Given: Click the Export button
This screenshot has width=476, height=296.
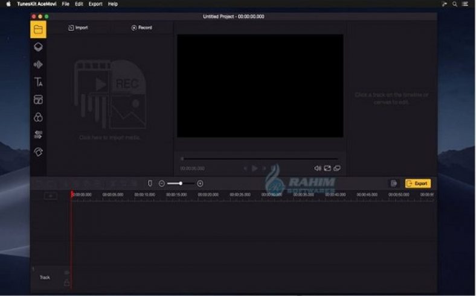Looking at the screenshot, I should coord(418,184).
